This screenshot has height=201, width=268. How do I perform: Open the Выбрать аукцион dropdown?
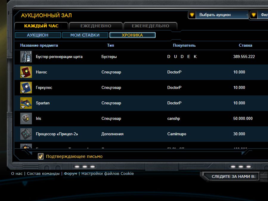218,15
